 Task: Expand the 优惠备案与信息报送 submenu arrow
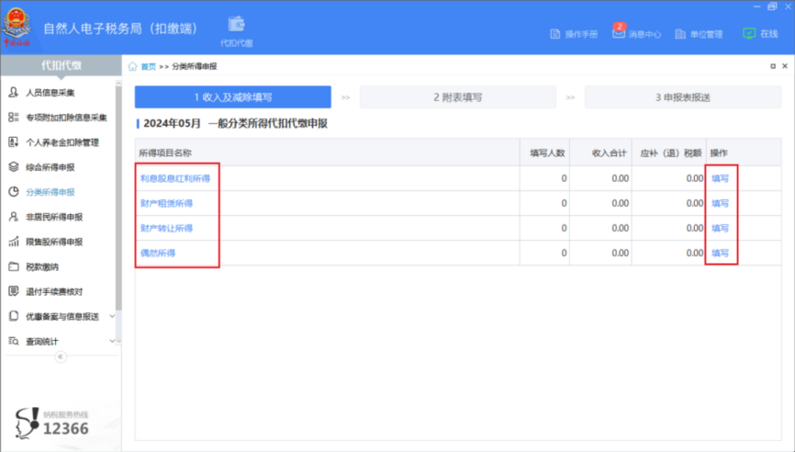pos(112,316)
